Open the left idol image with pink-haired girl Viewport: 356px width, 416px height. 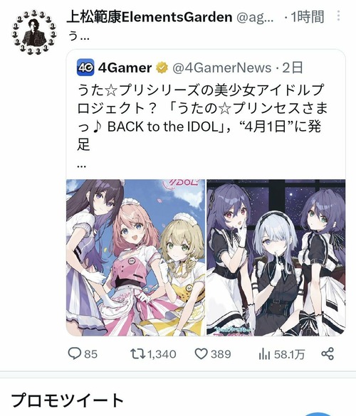[x=135, y=257]
